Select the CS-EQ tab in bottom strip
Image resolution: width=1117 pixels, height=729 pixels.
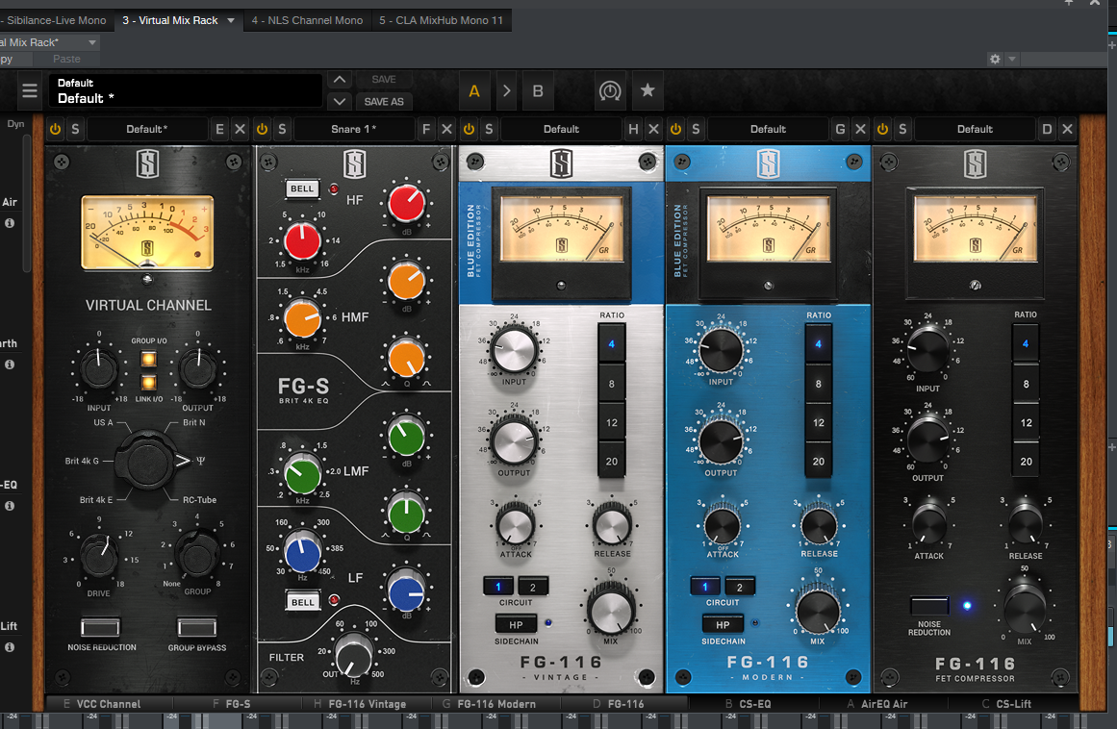point(754,704)
